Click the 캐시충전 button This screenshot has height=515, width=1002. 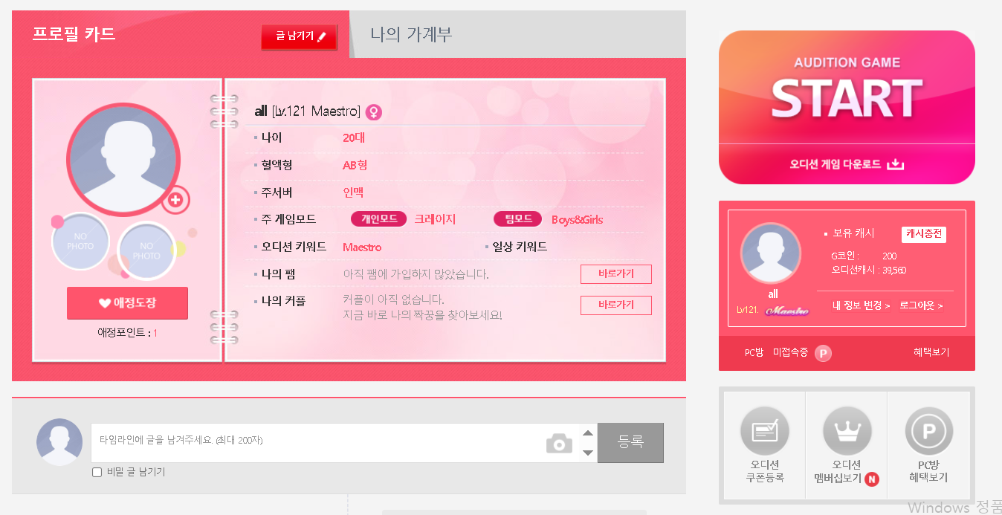coord(924,234)
